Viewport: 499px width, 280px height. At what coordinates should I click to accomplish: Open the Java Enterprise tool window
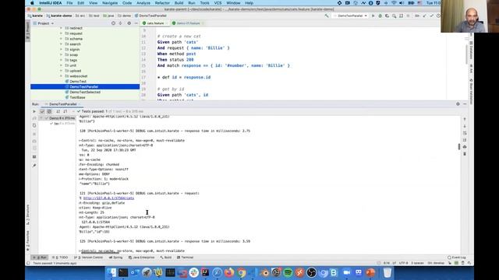click(142, 257)
